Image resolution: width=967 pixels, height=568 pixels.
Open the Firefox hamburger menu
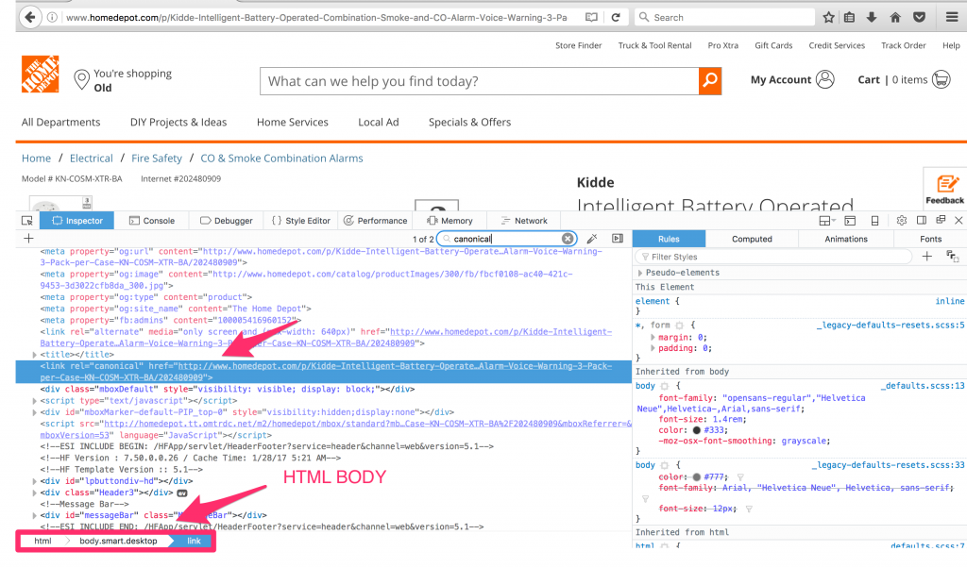[952, 17]
